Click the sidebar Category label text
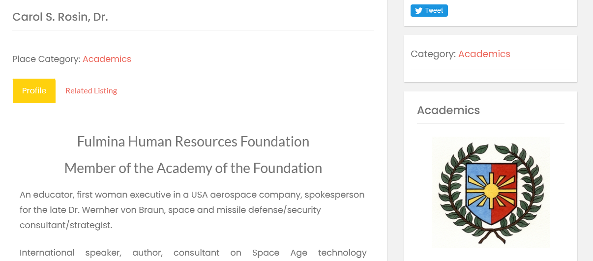Image resolution: width=593 pixels, height=261 pixels. (x=433, y=54)
